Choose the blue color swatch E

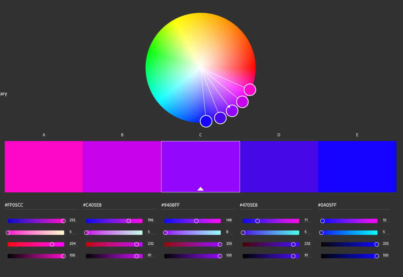(x=357, y=166)
